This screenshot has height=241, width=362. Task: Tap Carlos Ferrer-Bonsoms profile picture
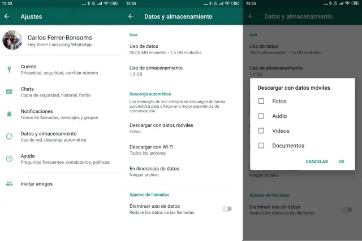tap(12, 40)
